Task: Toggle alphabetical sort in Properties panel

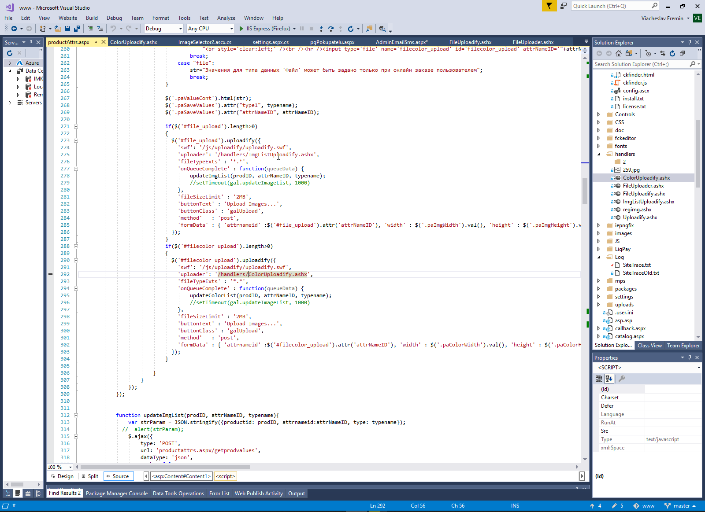Action: click(609, 378)
